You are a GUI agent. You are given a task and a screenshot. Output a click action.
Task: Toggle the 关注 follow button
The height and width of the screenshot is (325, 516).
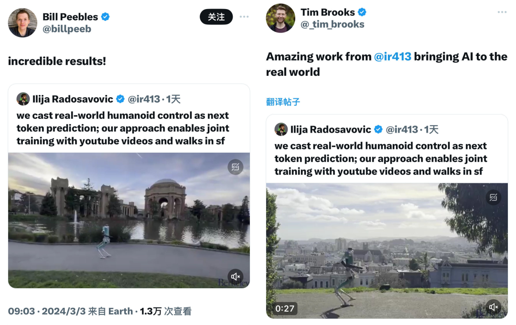(x=216, y=17)
